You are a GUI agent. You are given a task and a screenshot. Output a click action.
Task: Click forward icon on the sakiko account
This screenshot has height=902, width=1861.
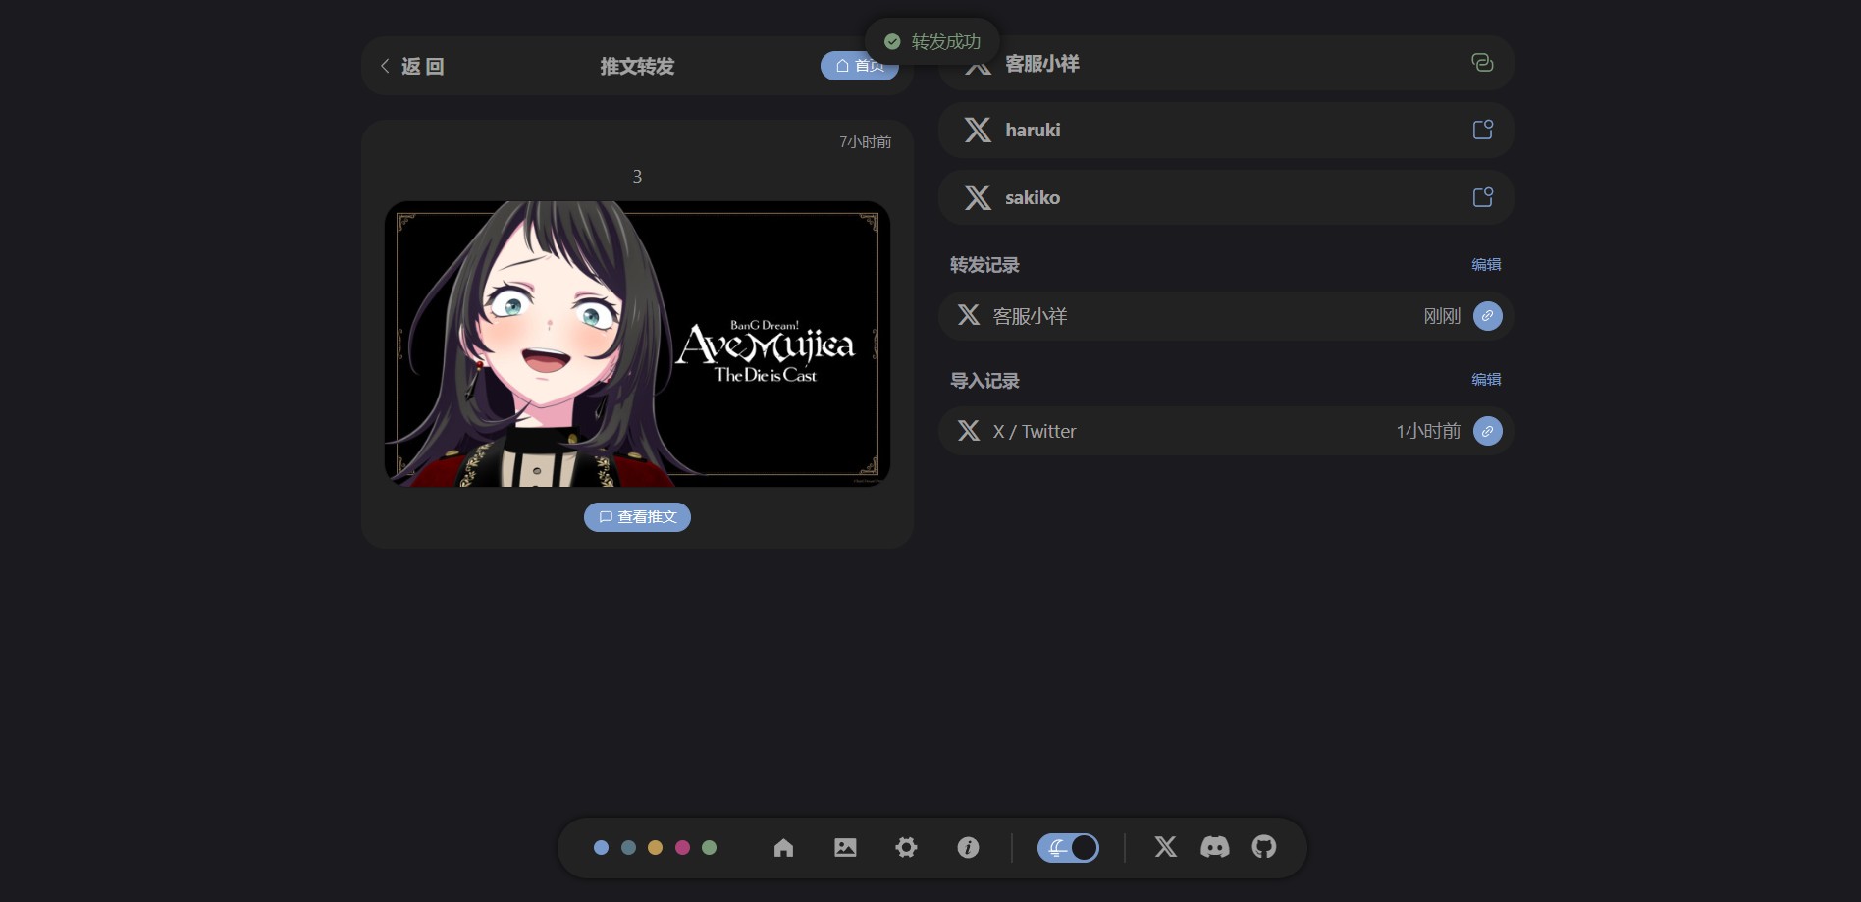[1482, 197]
